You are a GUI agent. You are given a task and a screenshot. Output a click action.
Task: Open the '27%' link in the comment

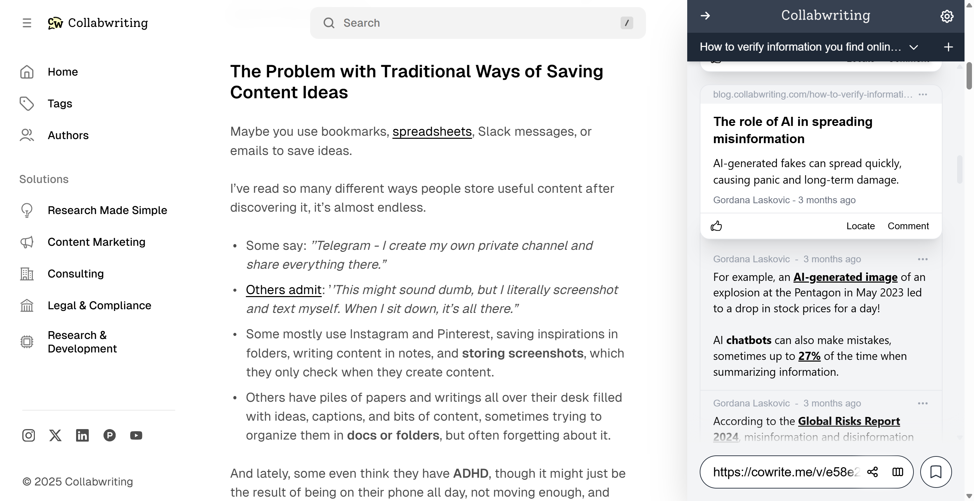[809, 356]
